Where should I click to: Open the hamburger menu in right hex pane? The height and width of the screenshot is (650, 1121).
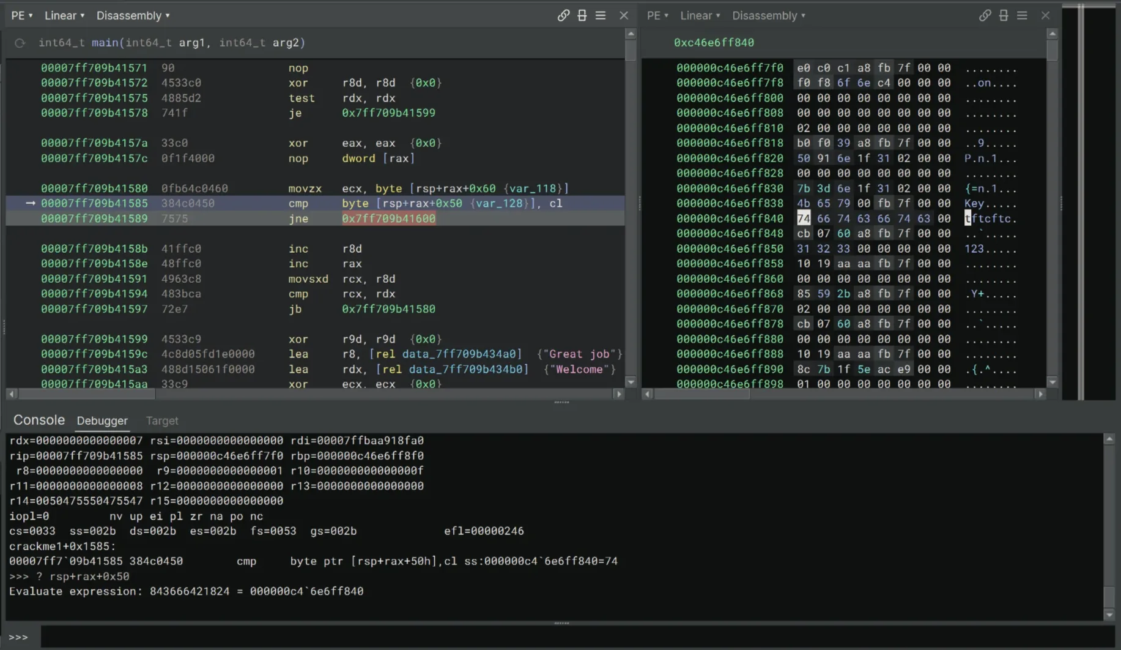pos(1022,15)
